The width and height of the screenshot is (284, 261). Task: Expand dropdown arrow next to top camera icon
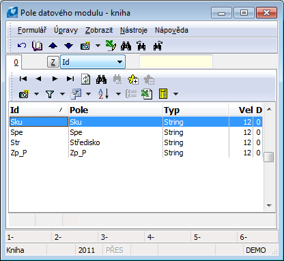click(98, 46)
